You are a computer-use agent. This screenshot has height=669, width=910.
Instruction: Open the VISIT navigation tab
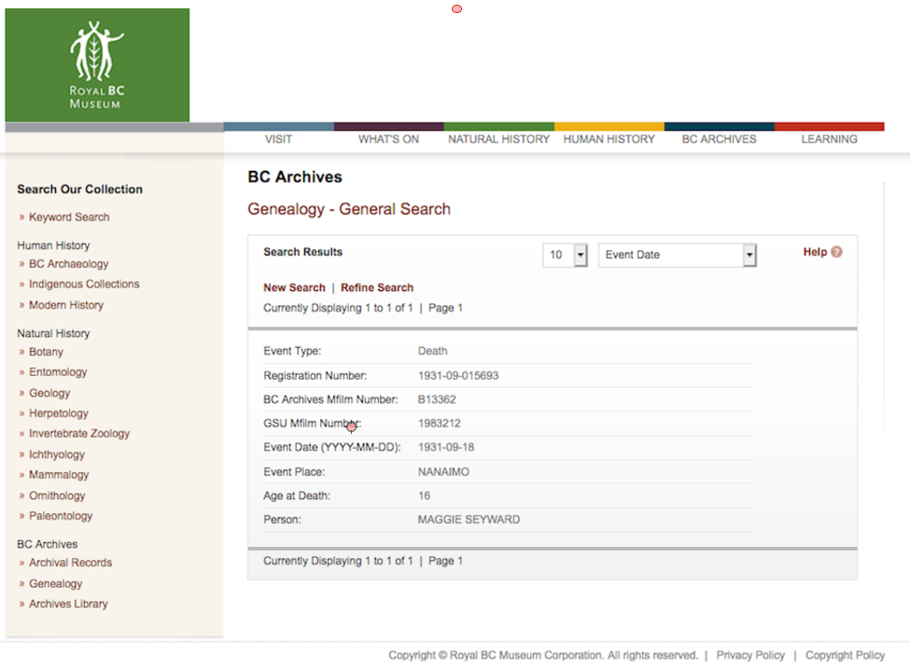[x=278, y=139]
